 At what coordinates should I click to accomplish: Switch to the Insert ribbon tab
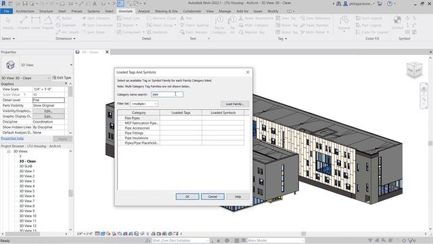pyautogui.click(x=109, y=12)
